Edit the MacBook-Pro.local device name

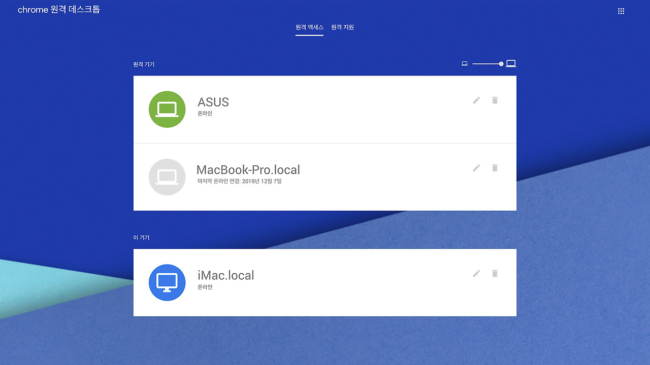click(476, 168)
